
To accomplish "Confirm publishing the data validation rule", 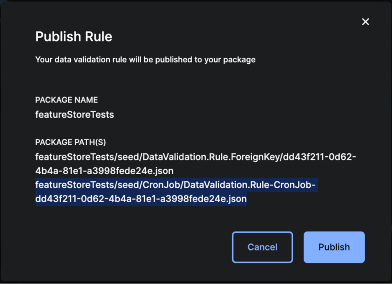I will [334, 247].
